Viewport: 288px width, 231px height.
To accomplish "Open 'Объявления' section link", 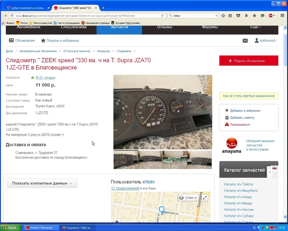I will coord(22,41).
